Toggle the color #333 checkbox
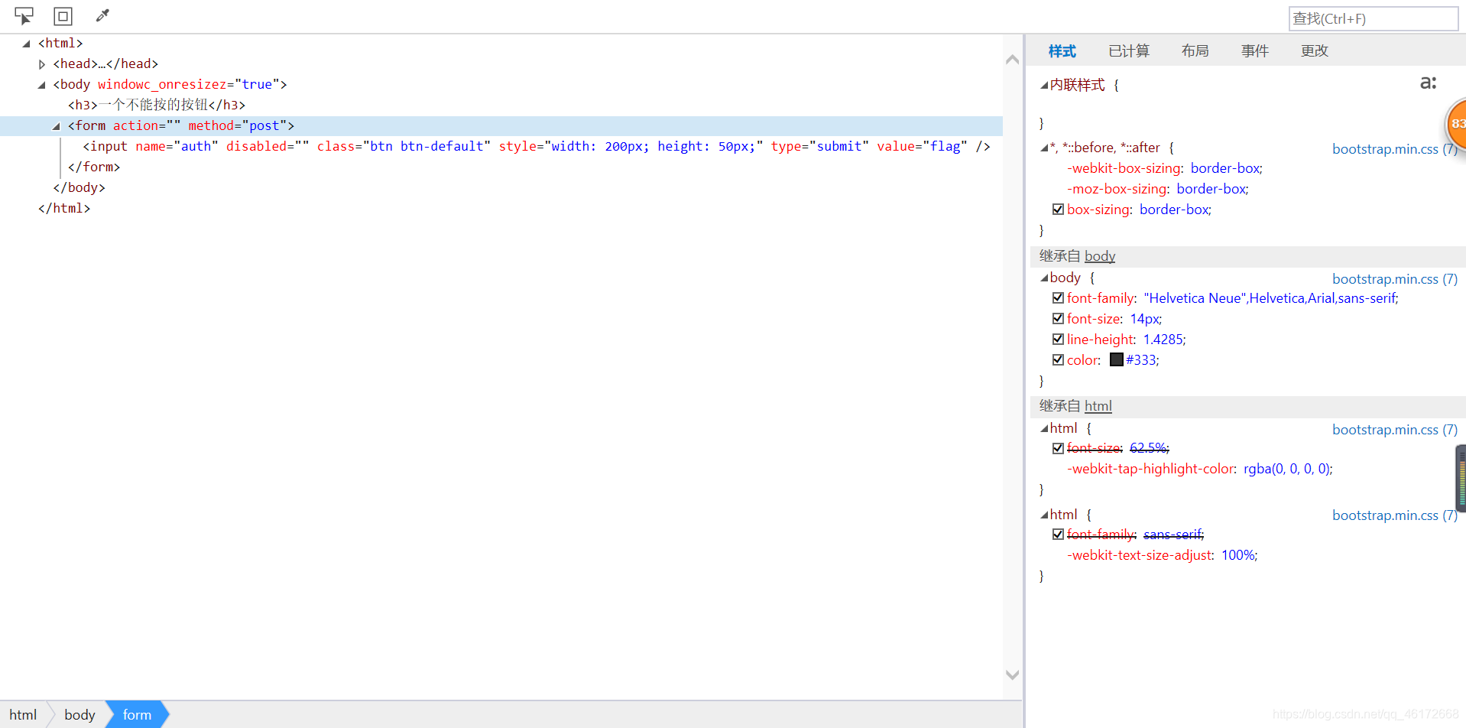This screenshot has width=1466, height=728. tap(1058, 360)
